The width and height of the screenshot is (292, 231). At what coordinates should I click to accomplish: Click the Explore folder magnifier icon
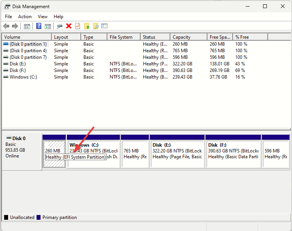(x=96, y=26)
